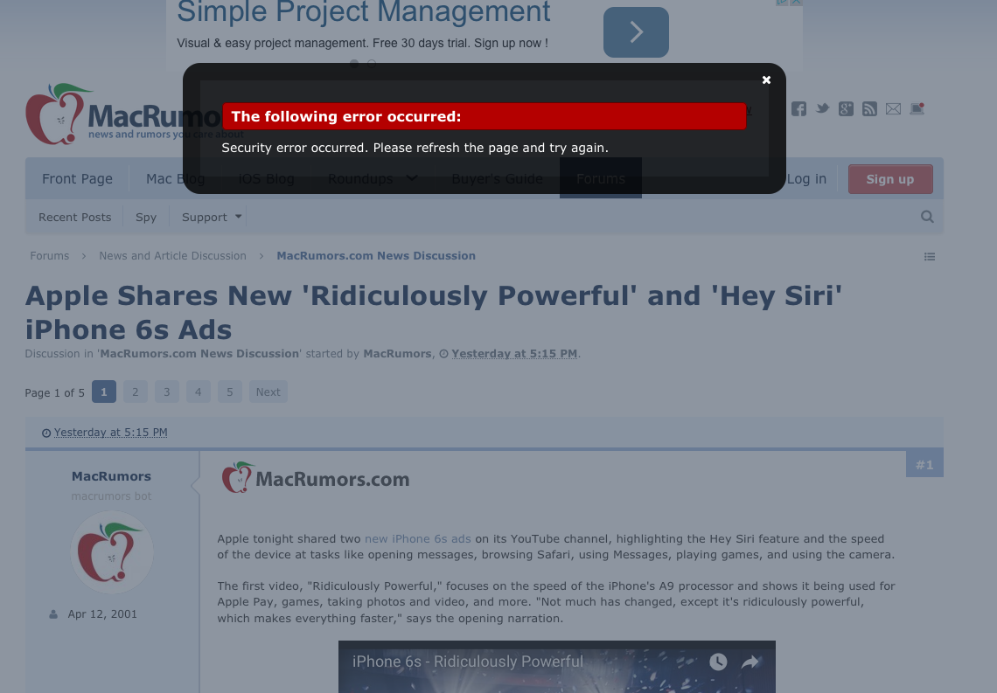Close the security error dialog
The image size is (997, 693).
[766, 80]
